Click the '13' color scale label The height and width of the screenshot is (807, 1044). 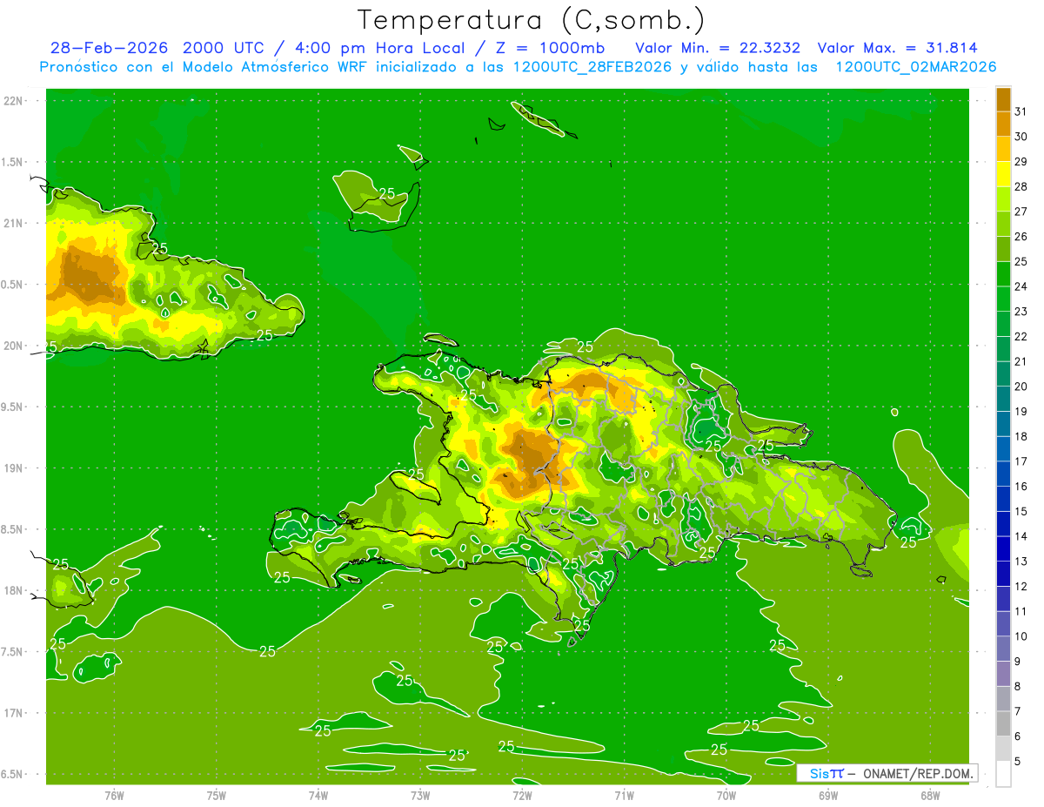point(1021,562)
